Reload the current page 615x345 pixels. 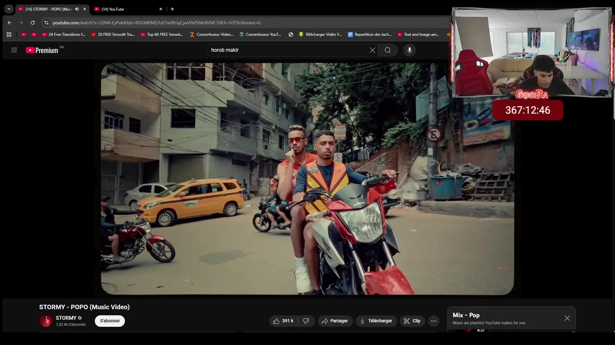point(33,23)
